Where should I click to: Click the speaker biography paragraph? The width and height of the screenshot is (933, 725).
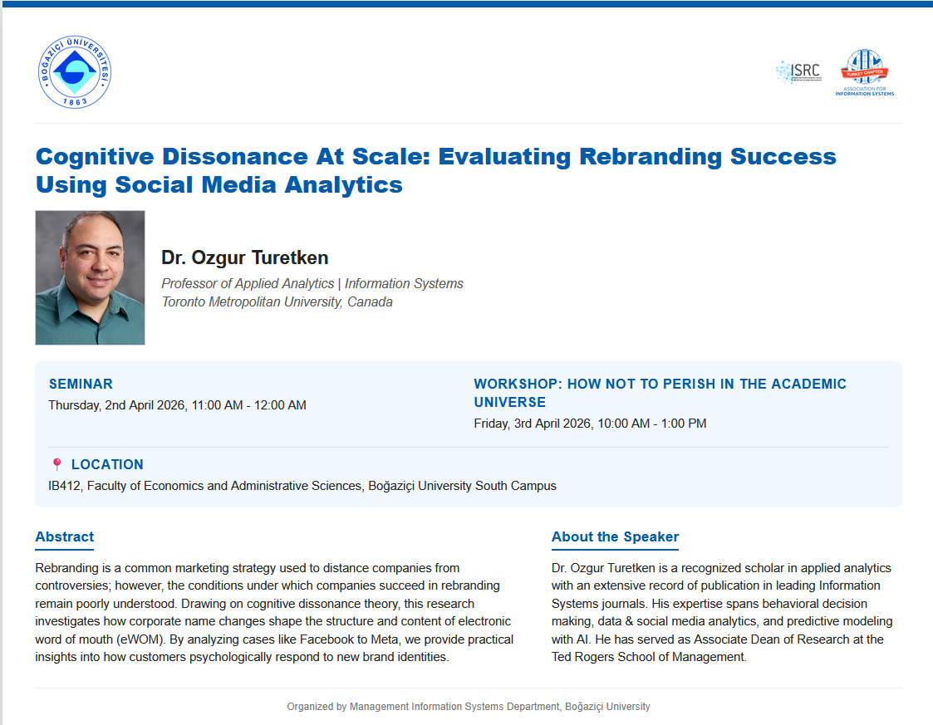[x=721, y=612]
